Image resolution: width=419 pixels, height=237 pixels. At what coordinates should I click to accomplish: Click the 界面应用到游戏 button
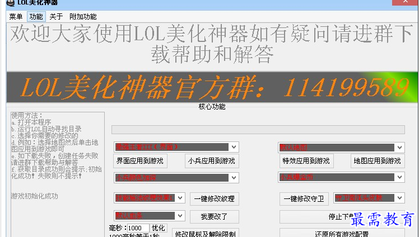tap(140, 161)
